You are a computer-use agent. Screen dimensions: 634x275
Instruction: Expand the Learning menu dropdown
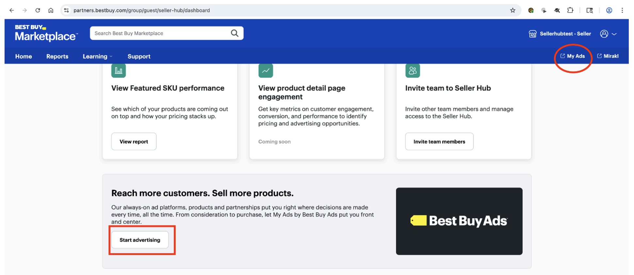pyautogui.click(x=97, y=56)
